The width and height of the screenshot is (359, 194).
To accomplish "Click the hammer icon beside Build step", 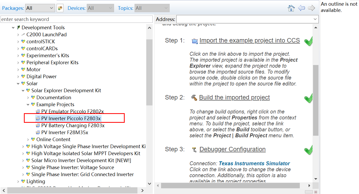I will click(x=194, y=98).
